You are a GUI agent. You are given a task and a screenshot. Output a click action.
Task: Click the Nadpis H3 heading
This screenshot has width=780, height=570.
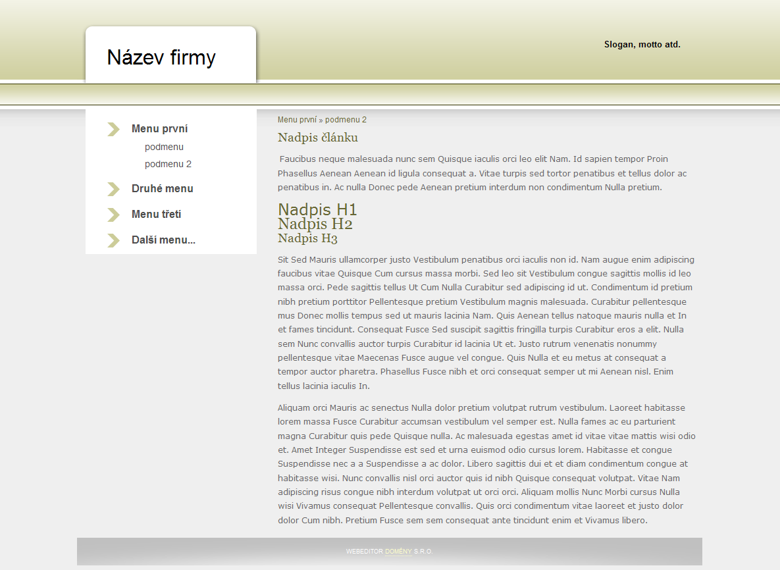tap(307, 238)
